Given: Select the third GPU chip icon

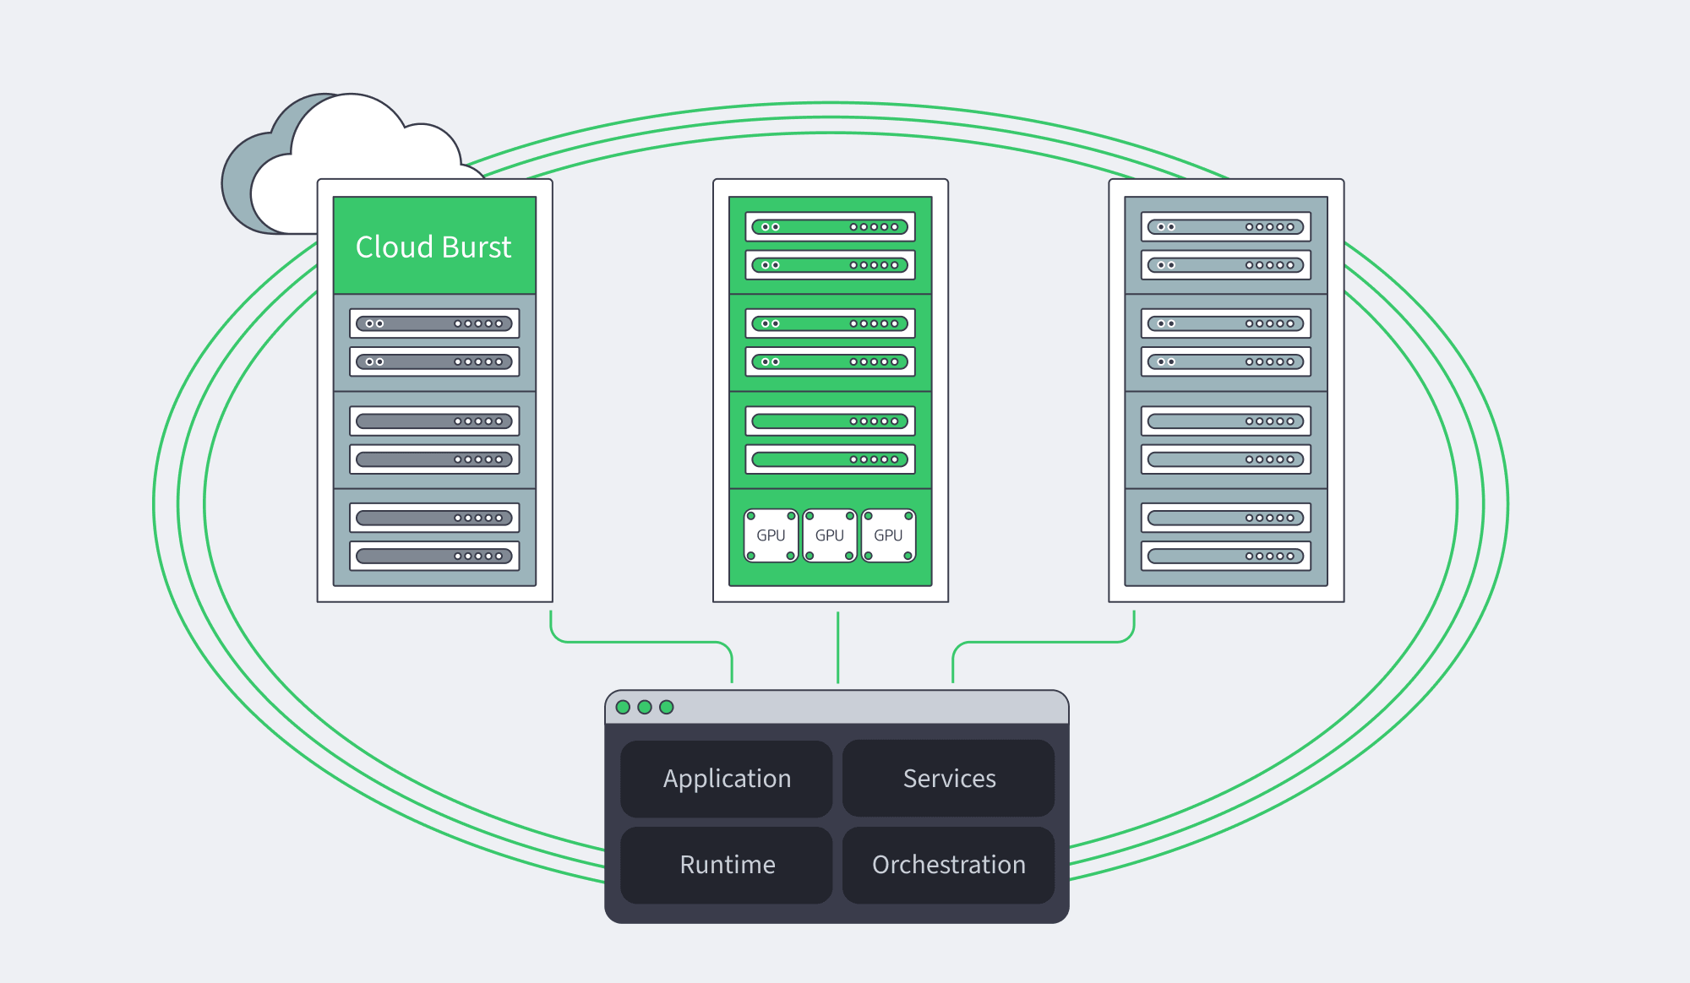Looking at the screenshot, I should click(888, 535).
